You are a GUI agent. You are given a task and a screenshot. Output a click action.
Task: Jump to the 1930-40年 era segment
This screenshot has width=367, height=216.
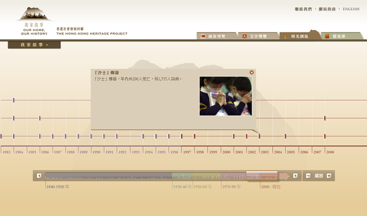tap(182, 177)
